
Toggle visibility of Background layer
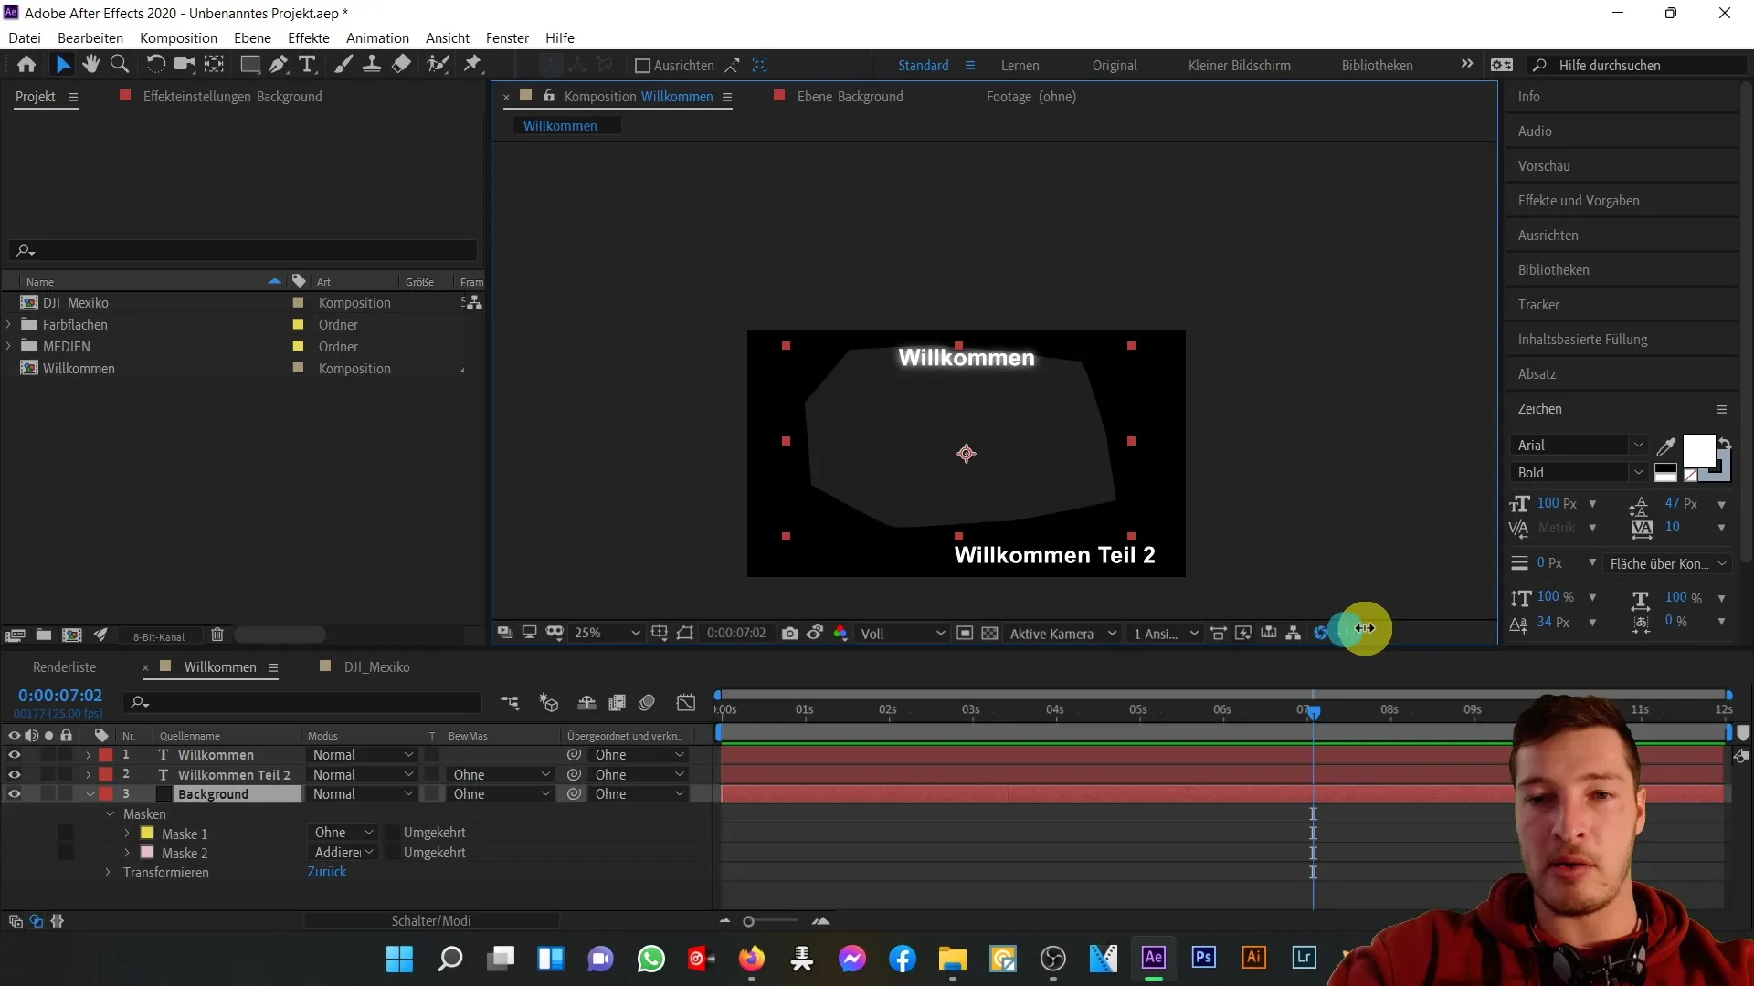(x=15, y=793)
